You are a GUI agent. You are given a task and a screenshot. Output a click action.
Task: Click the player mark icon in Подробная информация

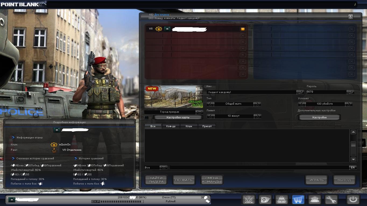[57, 130]
